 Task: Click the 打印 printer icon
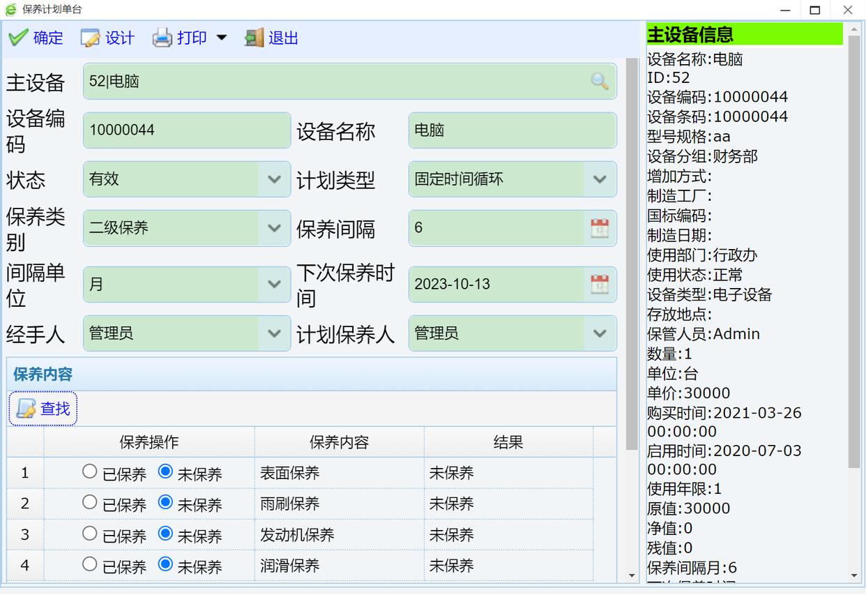click(x=162, y=38)
